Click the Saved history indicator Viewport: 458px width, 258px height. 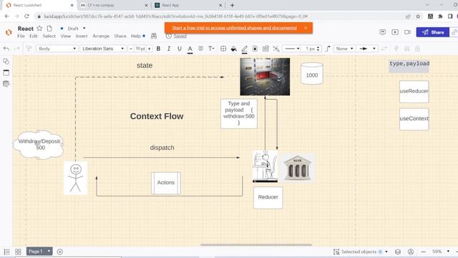tap(176, 36)
